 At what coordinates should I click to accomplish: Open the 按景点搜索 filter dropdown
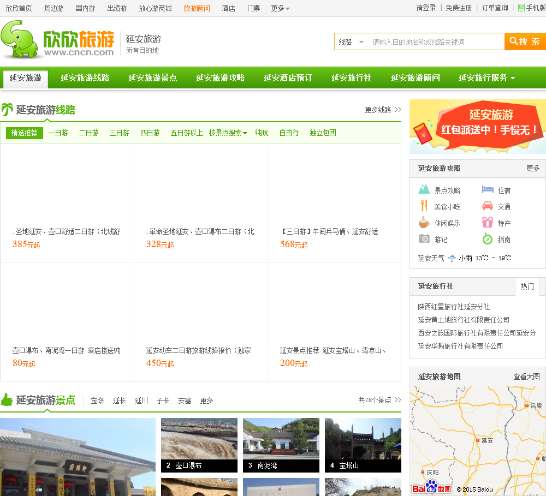pyautogui.click(x=228, y=133)
